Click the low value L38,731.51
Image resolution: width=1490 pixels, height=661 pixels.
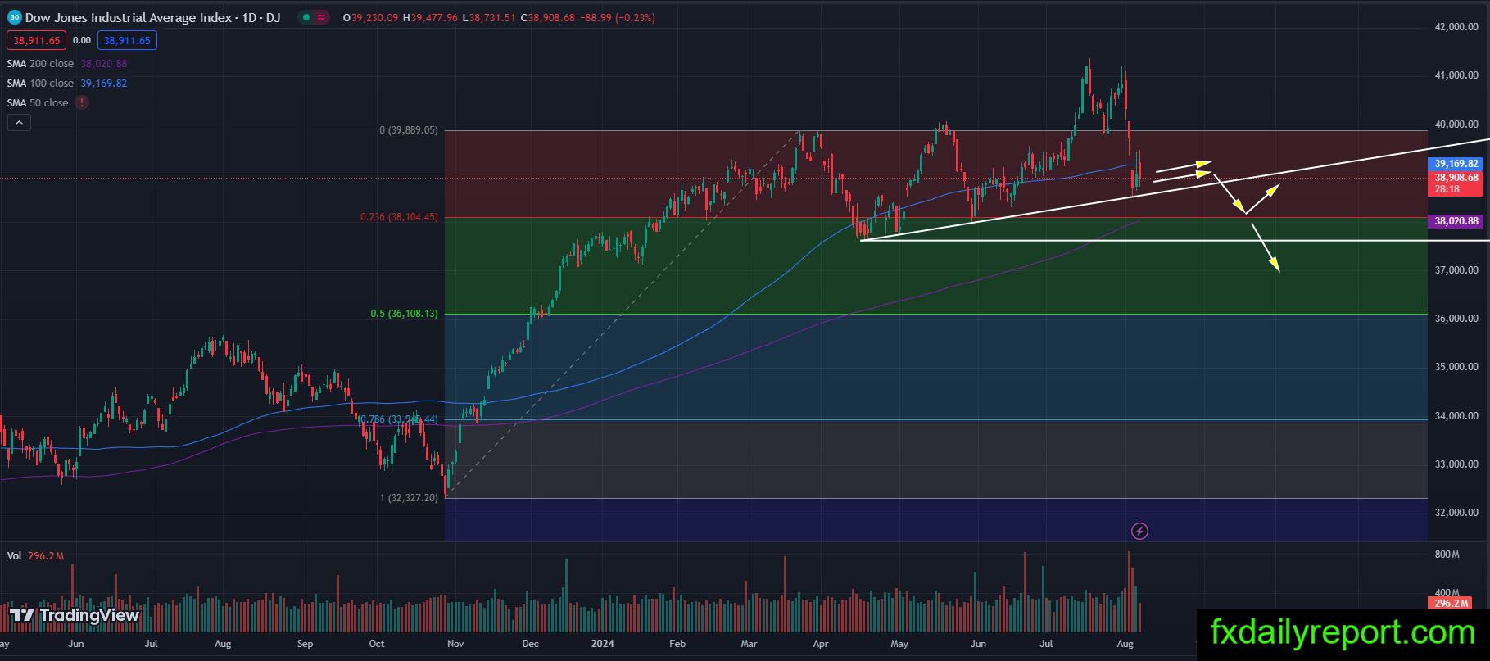pos(489,17)
